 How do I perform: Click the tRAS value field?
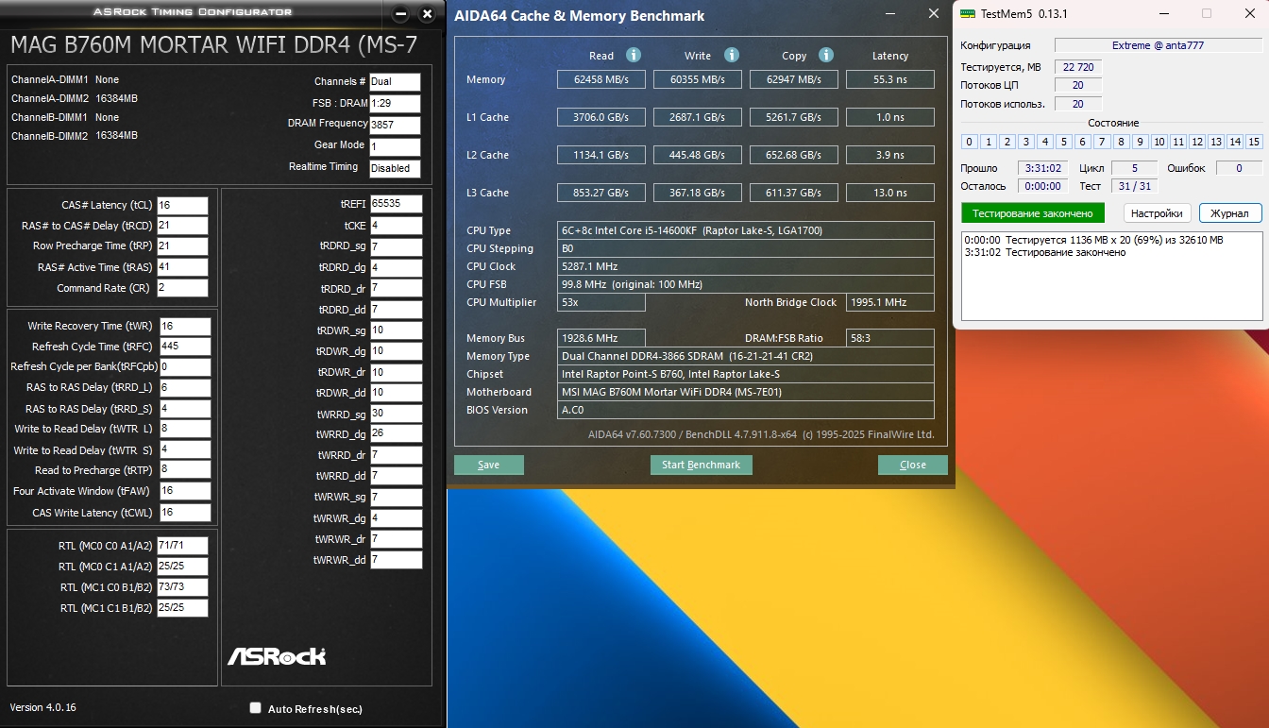(182, 267)
